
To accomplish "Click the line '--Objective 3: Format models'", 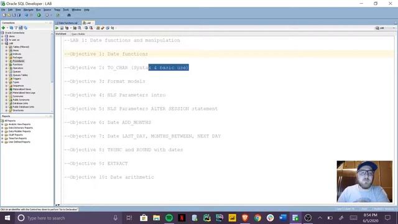I will click(104, 82).
